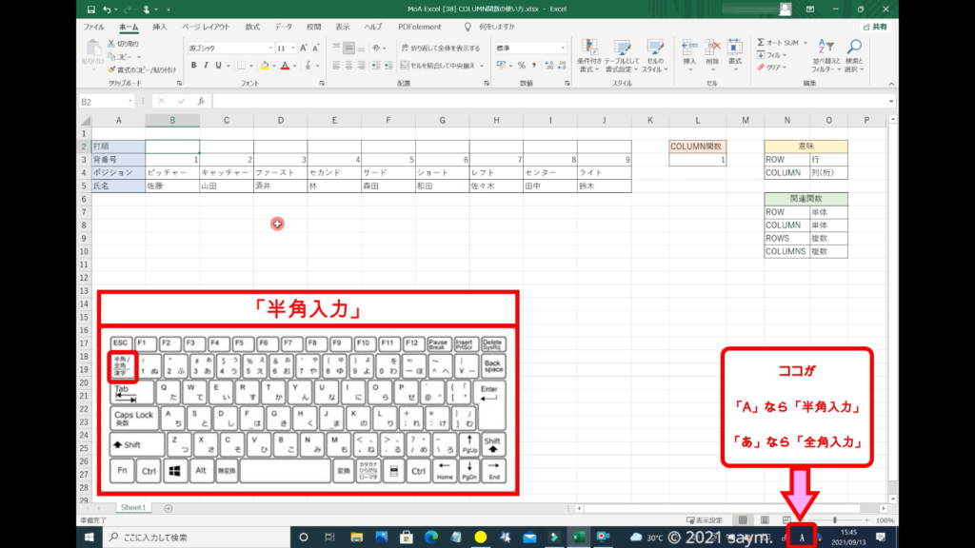Toggle italic formatting in the ribbon
The width and height of the screenshot is (975, 548).
coord(206,66)
